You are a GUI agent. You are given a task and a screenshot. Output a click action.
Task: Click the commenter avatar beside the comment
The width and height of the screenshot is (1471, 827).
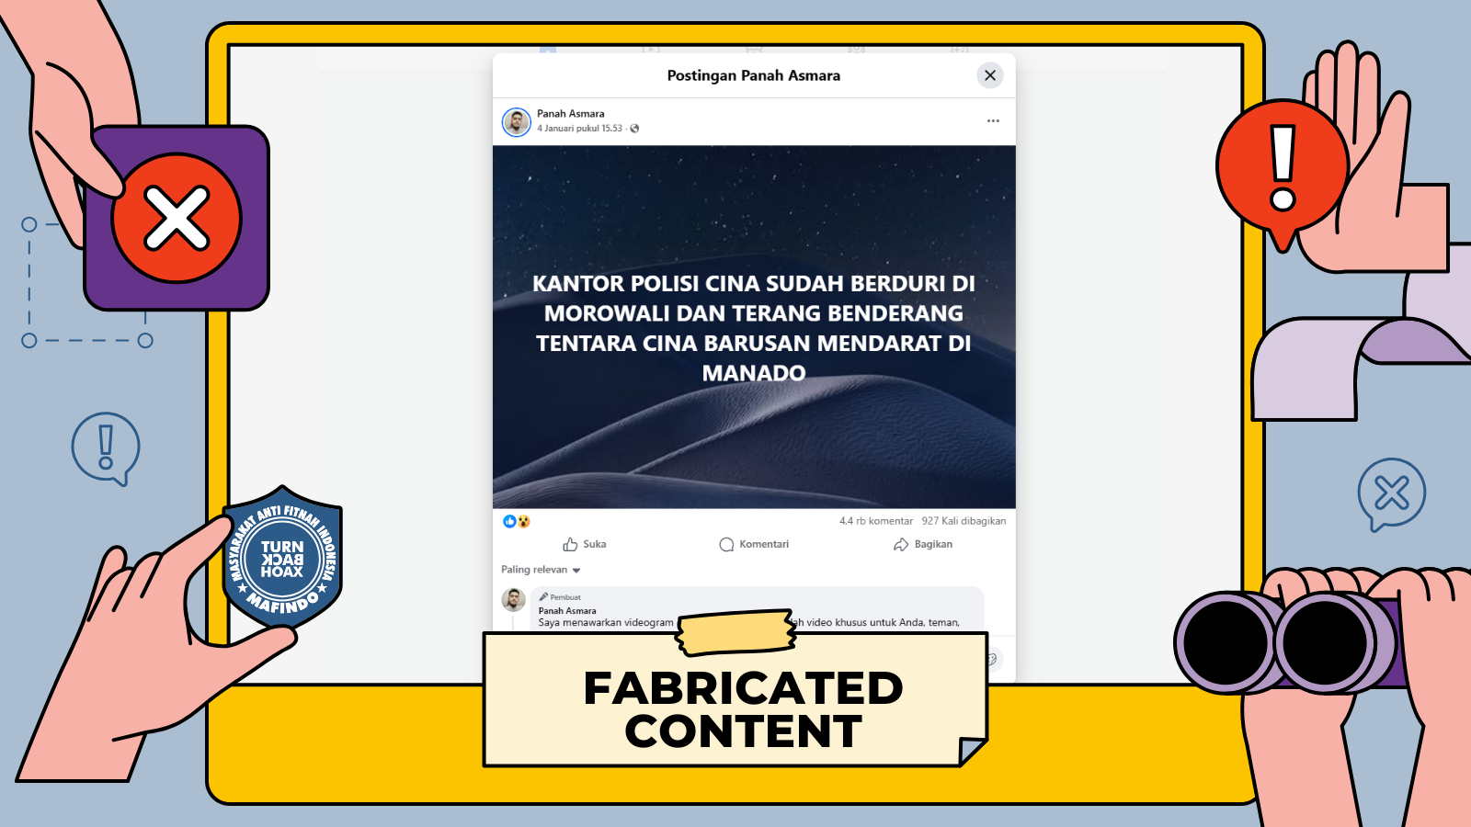coord(513,601)
